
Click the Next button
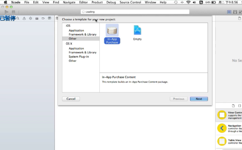pos(199,99)
